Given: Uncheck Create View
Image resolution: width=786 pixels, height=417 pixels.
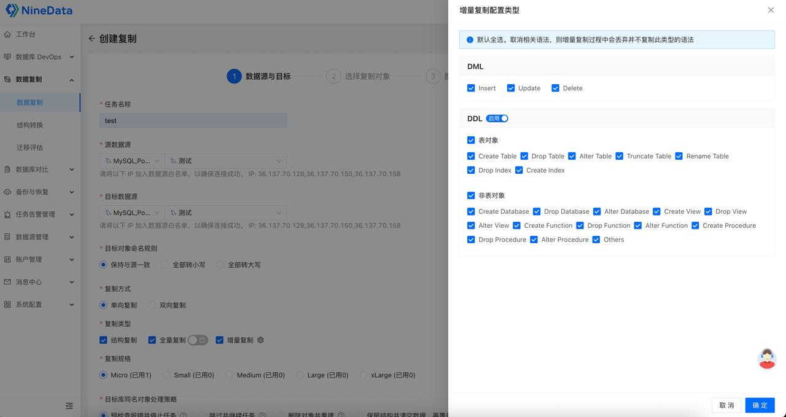Looking at the screenshot, I should pos(656,211).
